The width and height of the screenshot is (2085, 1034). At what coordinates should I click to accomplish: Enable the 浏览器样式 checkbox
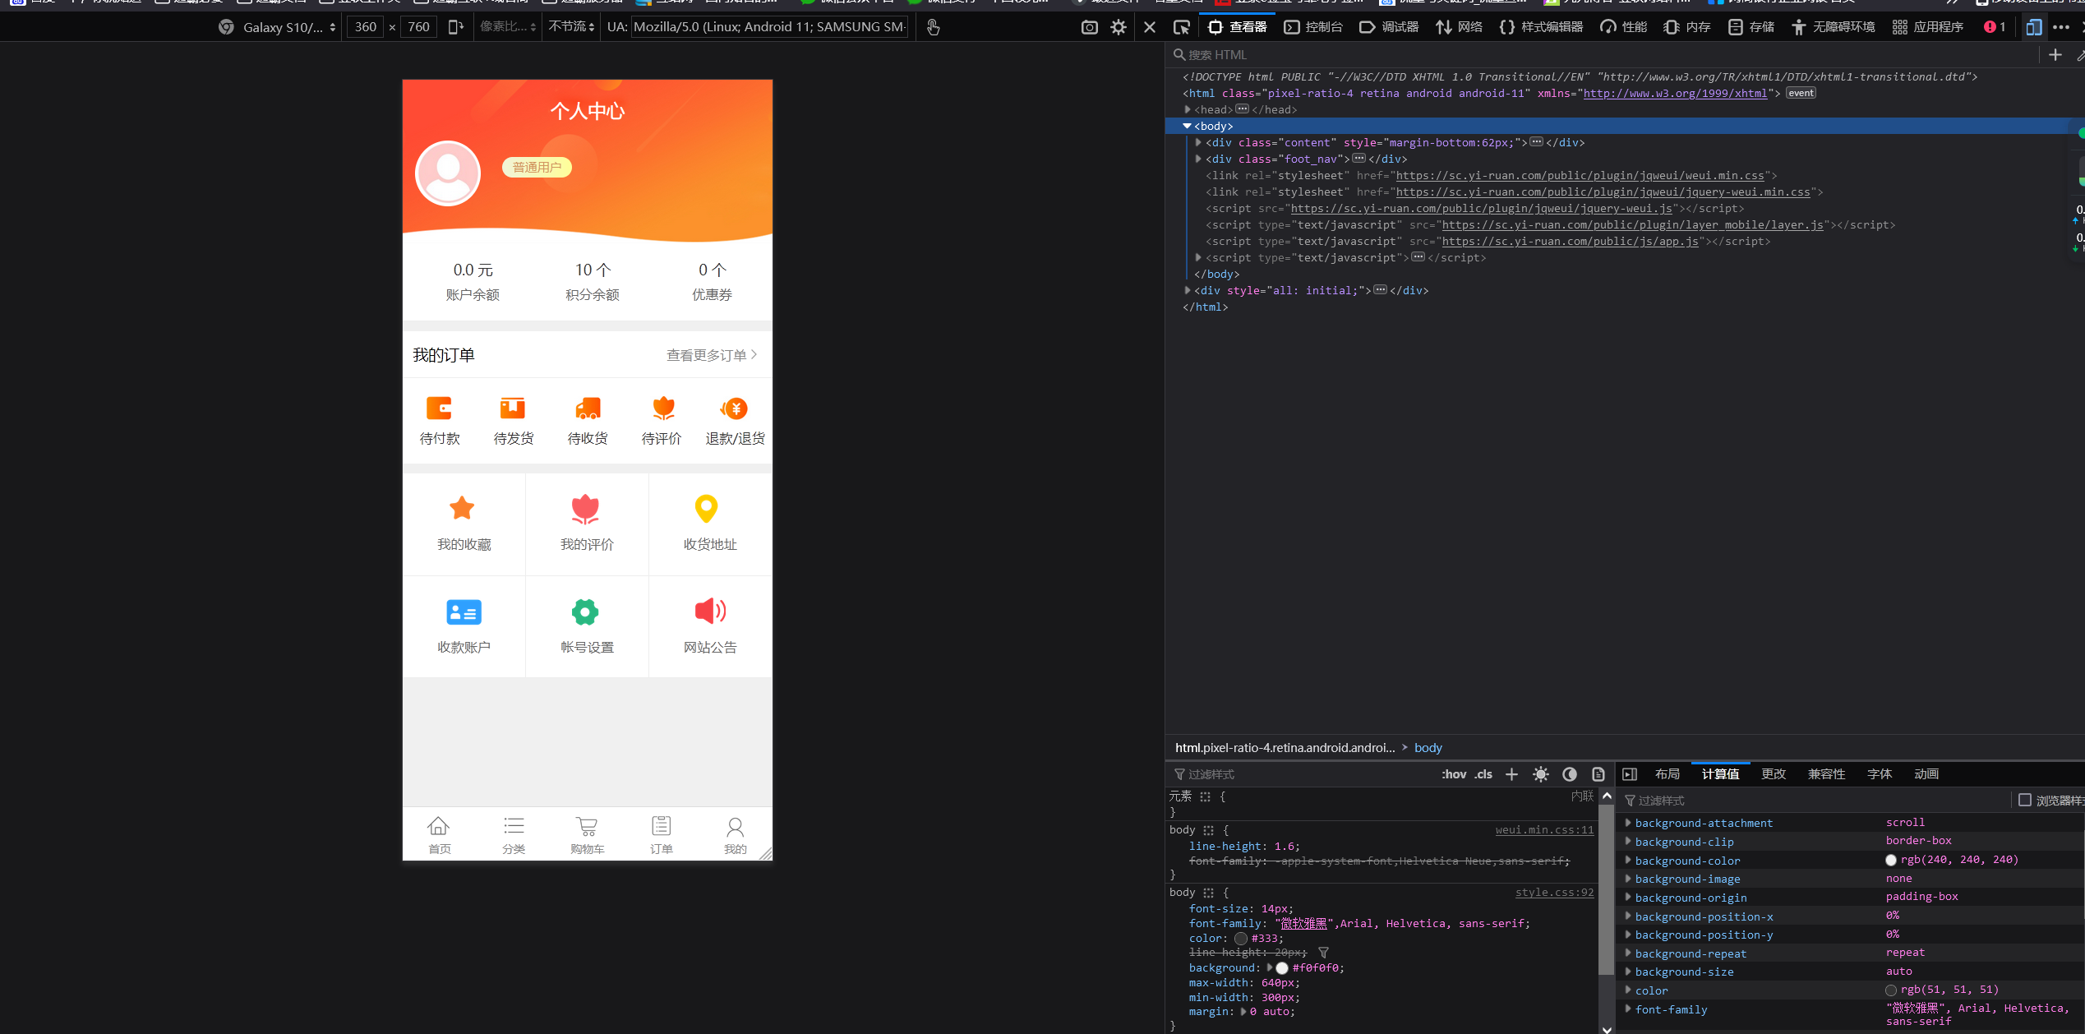point(2025,800)
